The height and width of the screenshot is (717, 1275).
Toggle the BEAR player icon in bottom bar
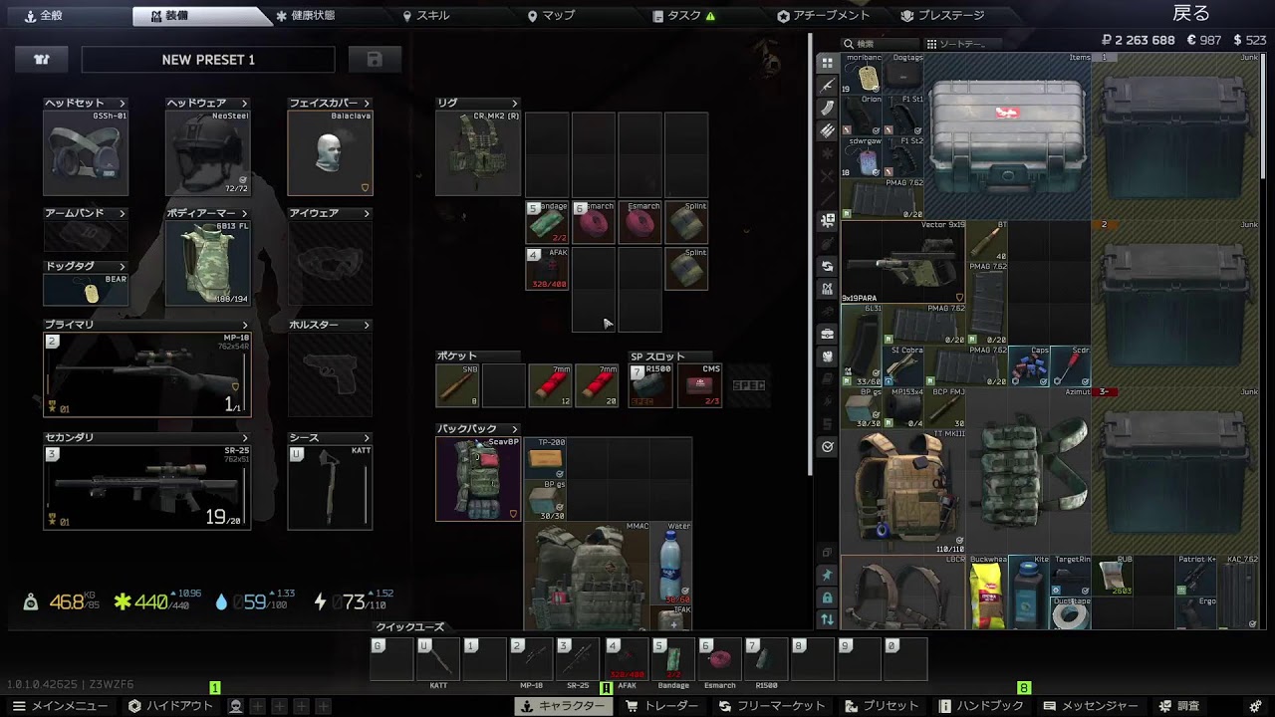pos(236,706)
